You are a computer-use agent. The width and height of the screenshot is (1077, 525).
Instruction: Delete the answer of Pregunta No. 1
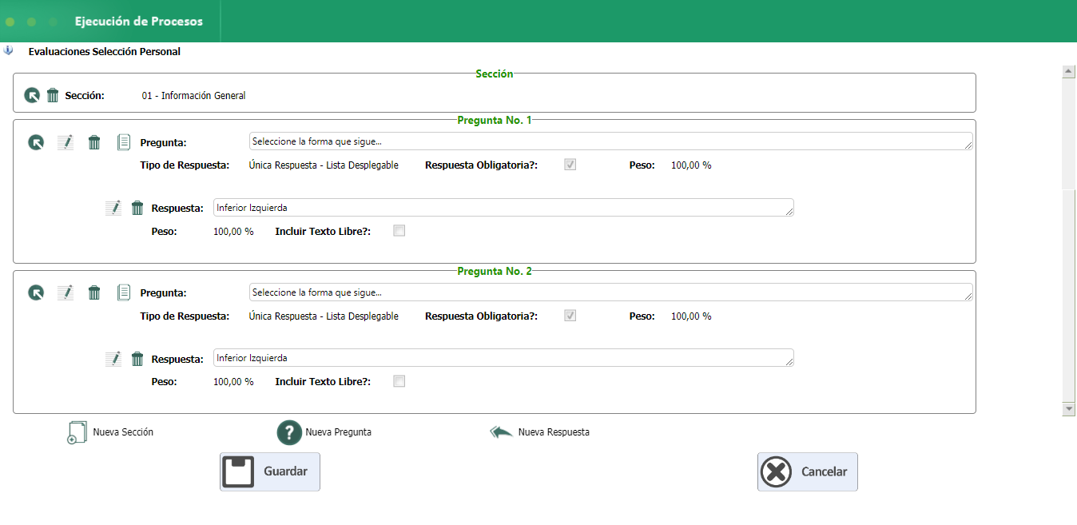[x=137, y=208]
